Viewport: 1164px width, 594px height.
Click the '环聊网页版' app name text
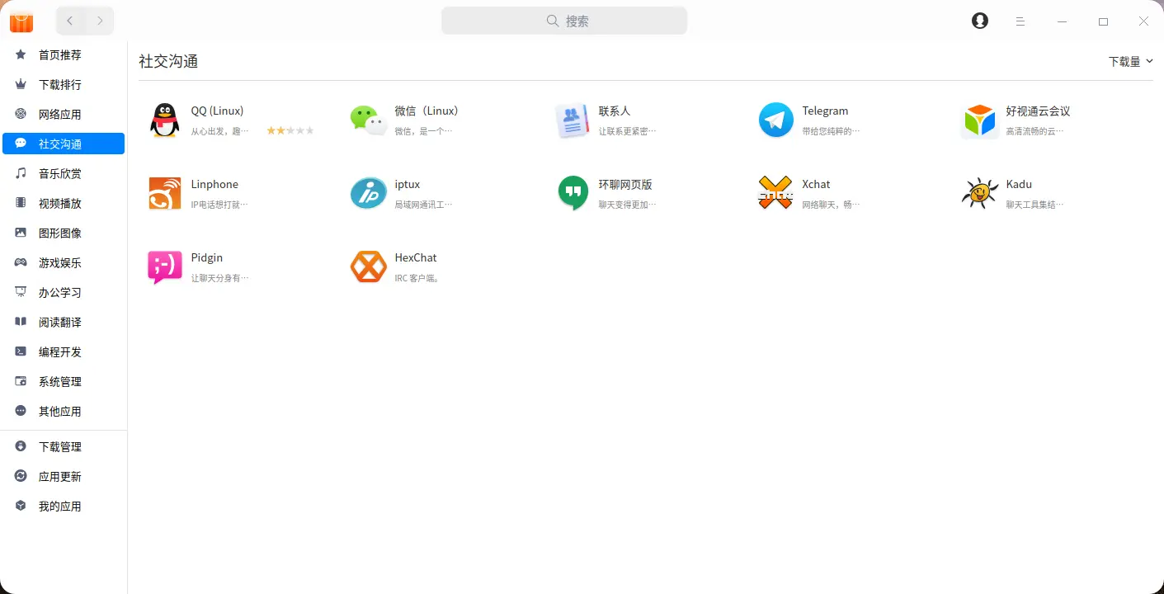pyautogui.click(x=625, y=184)
